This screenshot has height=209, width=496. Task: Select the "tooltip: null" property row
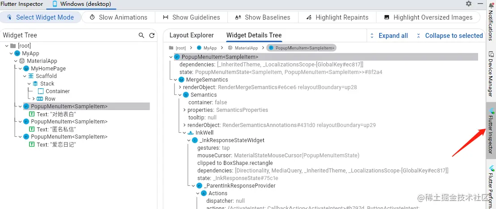tap(202, 117)
